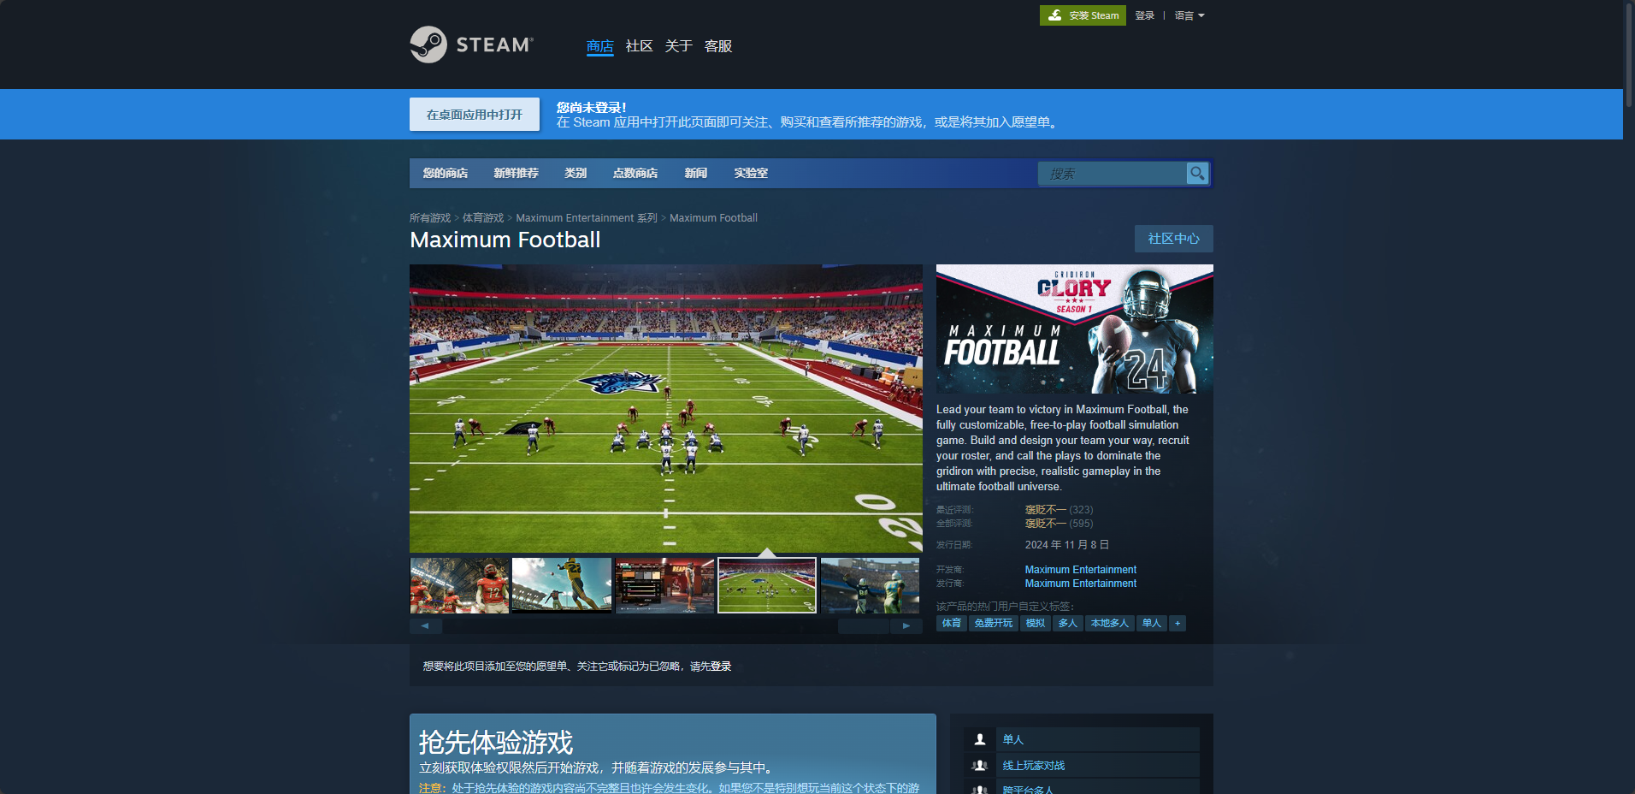Image resolution: width=1635 pixels, height=794 pixels.
Task: Go to the 关于 about tab
Action: click(x=679, y=46)
